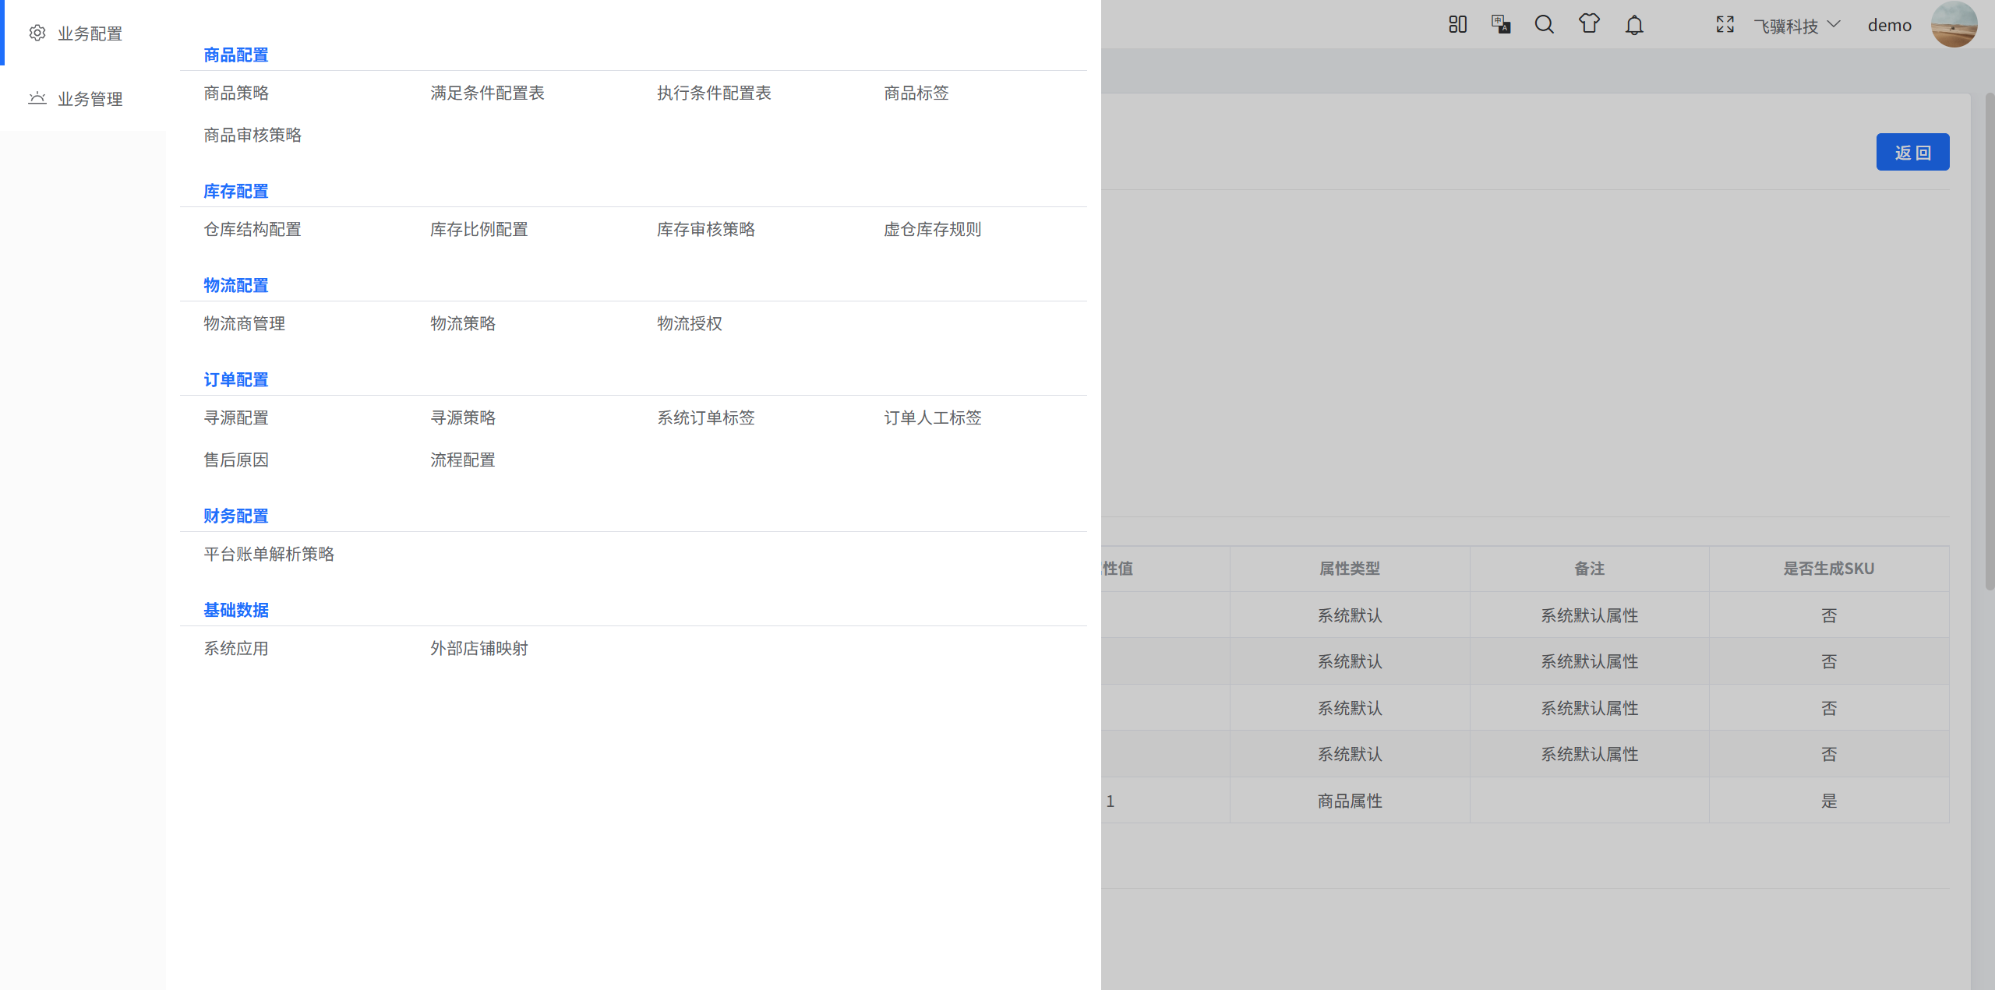Click the page vertical scrollbar
Image resolution: width=1995 pixels, height=990 pixels.
tap(1989, 343)
